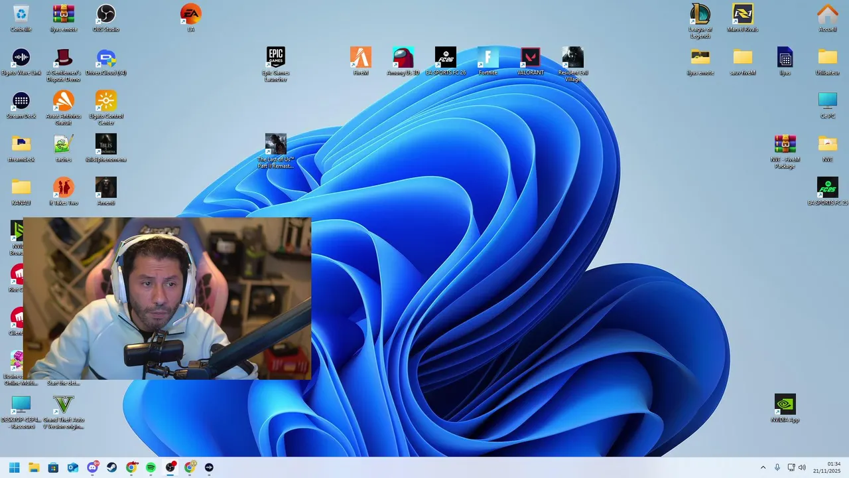This screenshot has height=478, width=849.
Task: Open File Explorer from the taskbar
Action: click(x=34, y=467)
